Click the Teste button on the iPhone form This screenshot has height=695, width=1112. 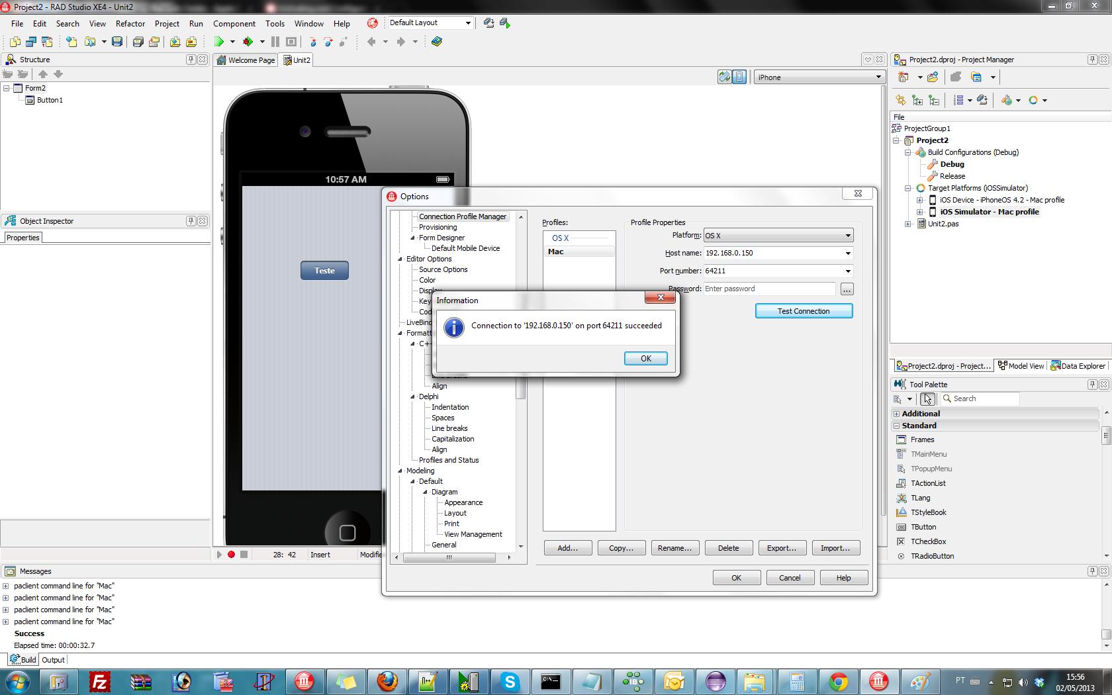coord(324,271)
